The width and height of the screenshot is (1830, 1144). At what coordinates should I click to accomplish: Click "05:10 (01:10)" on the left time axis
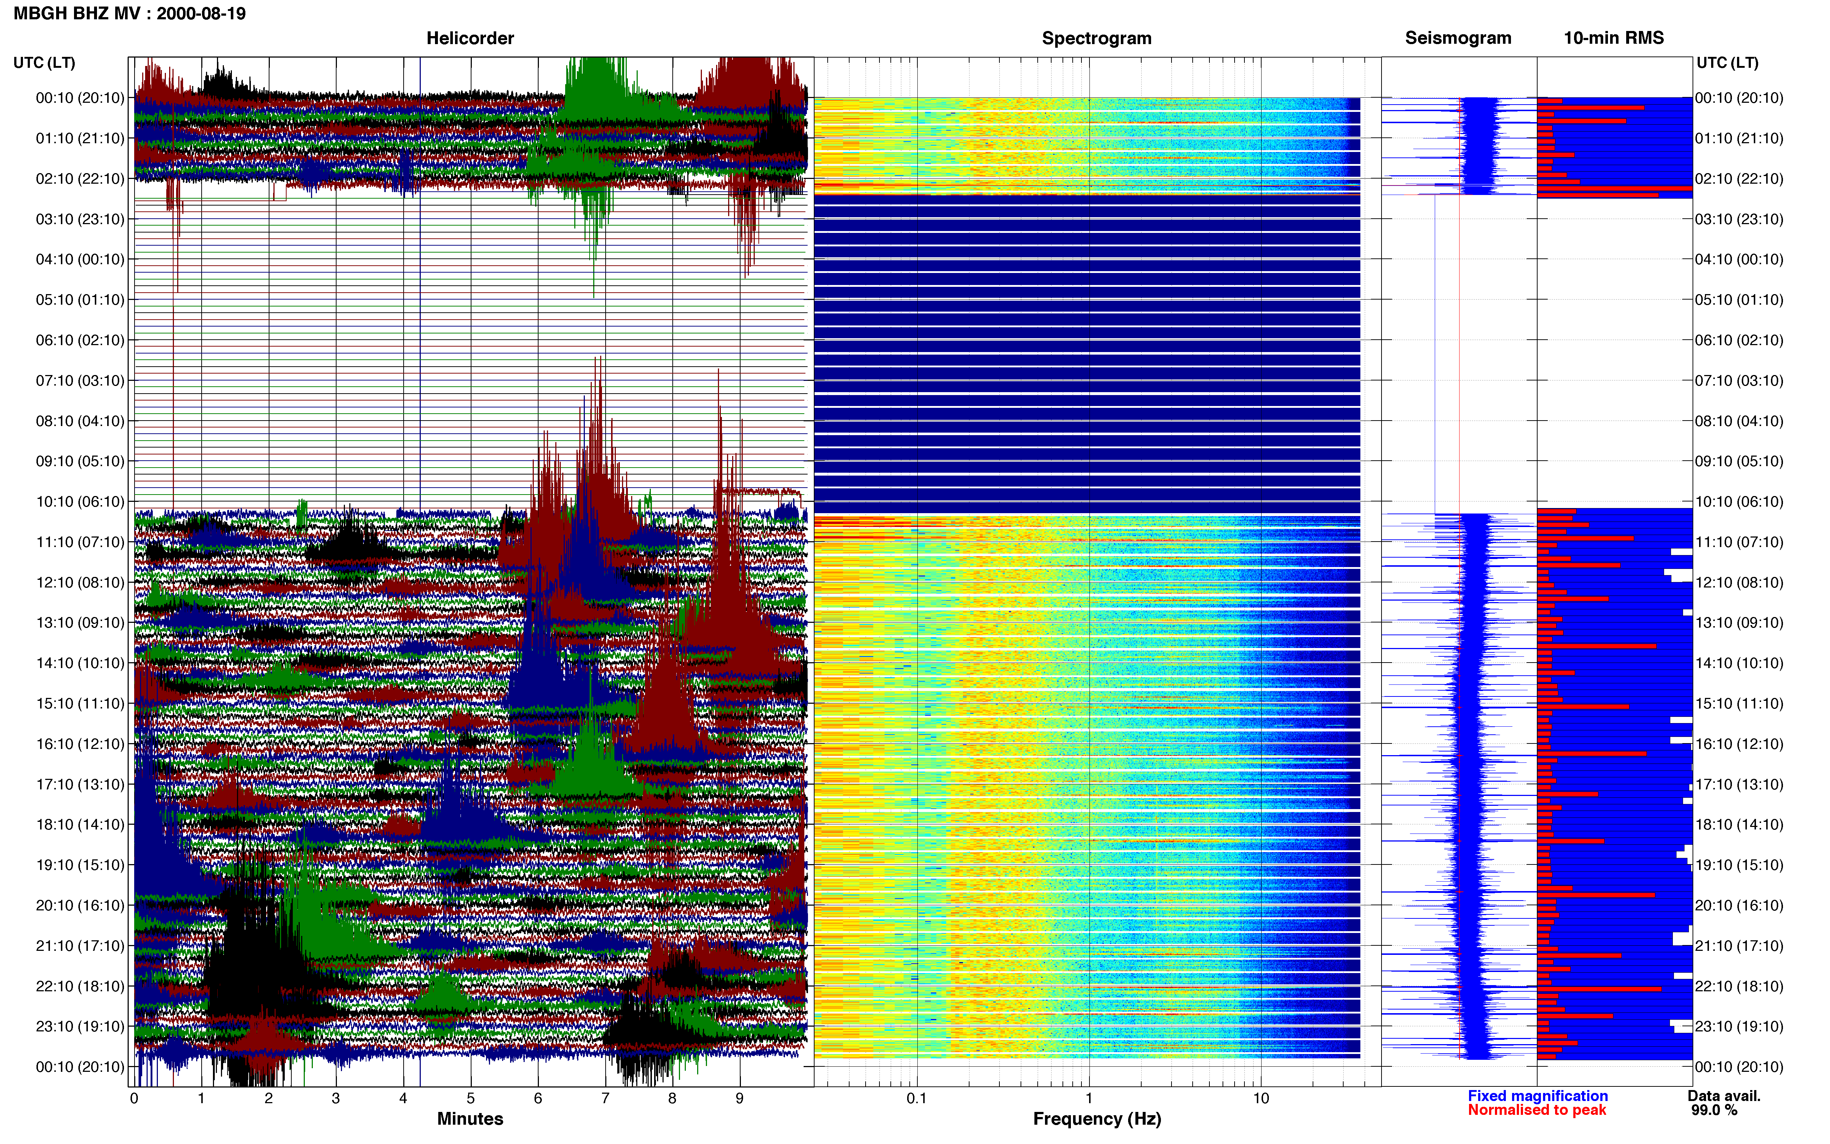click(80, 300)
